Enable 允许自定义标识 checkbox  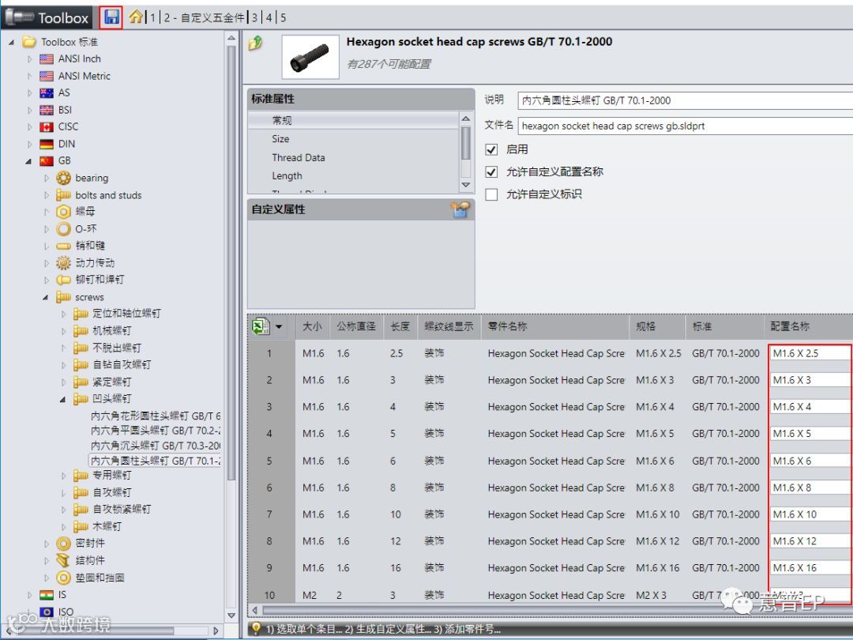[491, 194]
